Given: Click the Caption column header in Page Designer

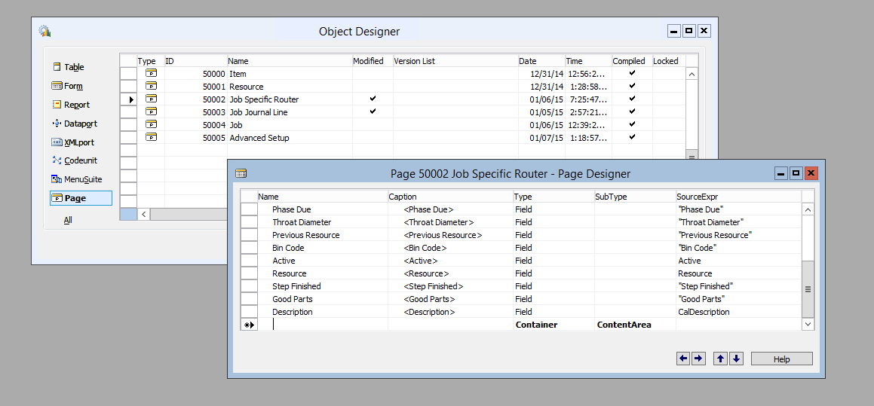Looking at the screenshot, I should (450, 197).
